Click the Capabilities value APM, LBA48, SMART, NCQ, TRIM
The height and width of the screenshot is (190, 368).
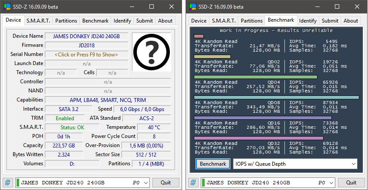108,100
